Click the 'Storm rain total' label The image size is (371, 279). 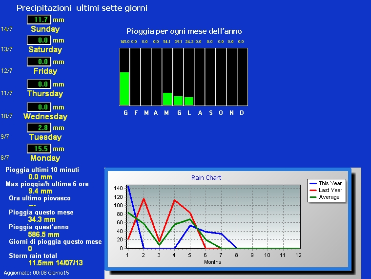pos(33,256)
